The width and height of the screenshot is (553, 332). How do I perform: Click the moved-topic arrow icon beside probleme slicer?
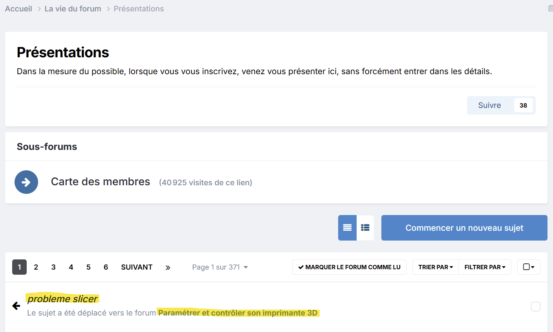click(16, 306)
